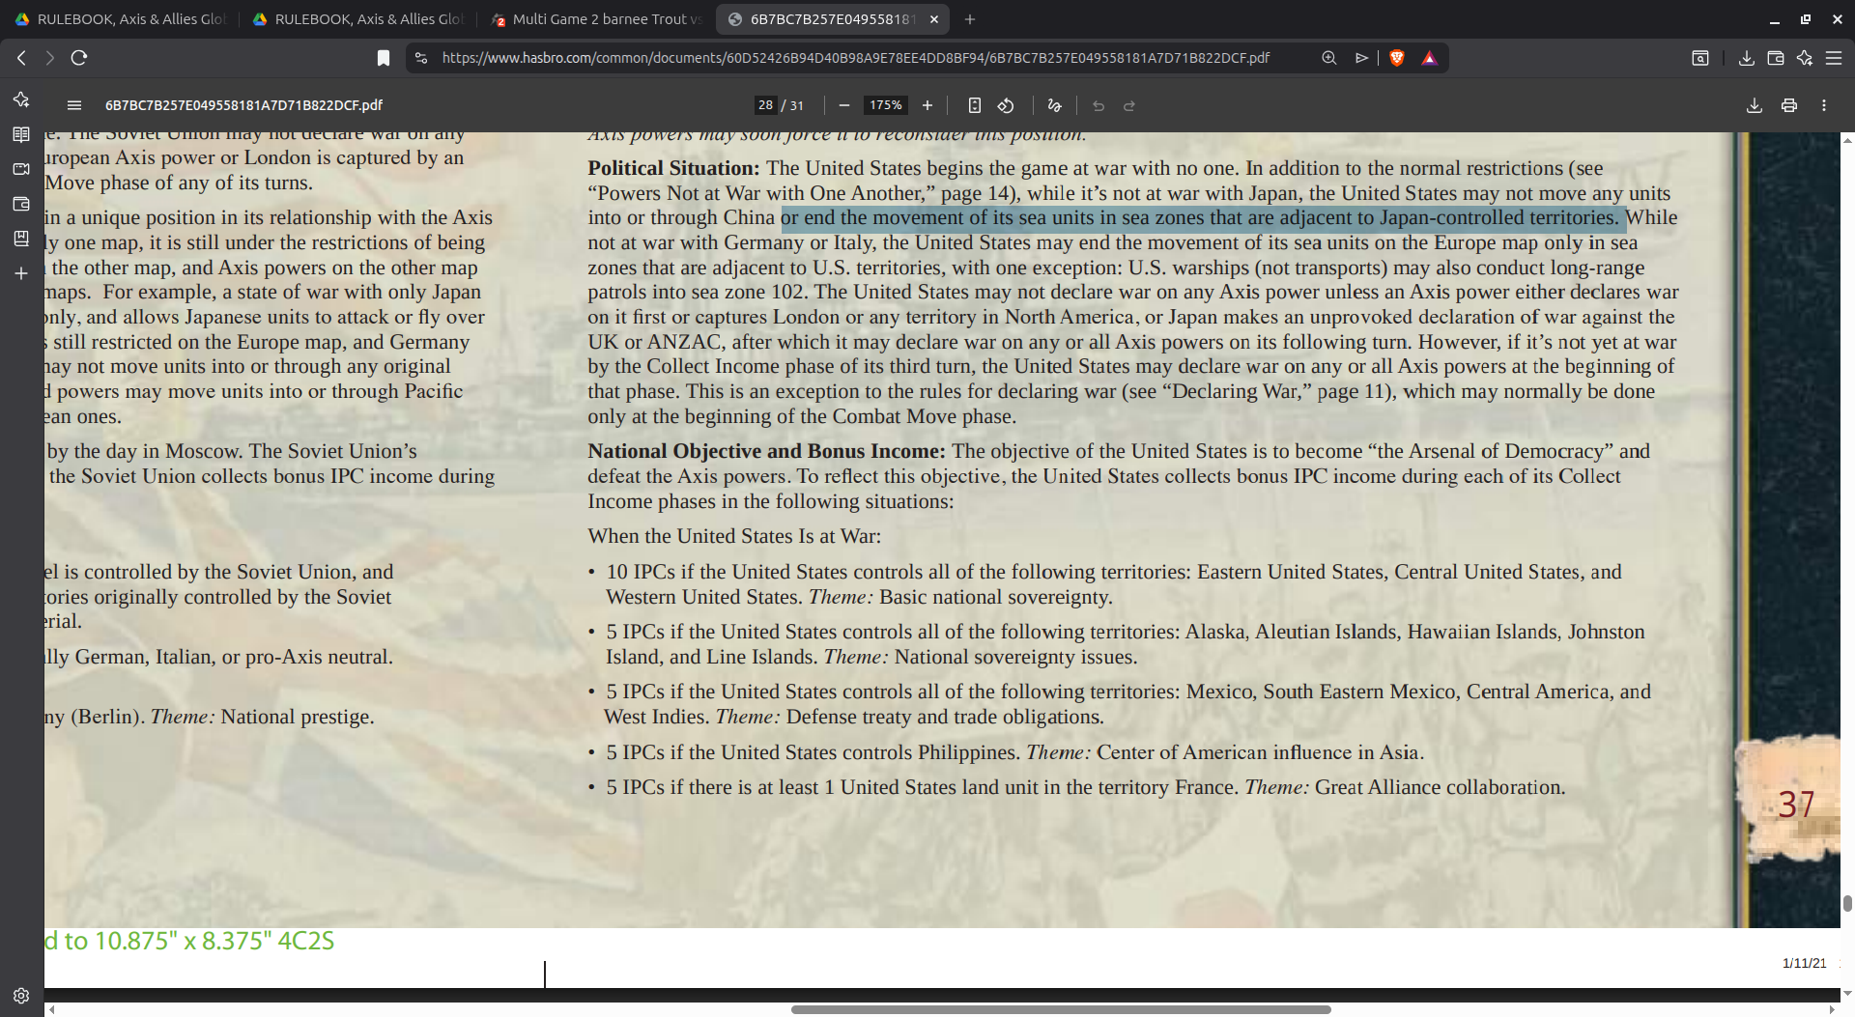Open Brave Talk from the sidebar
Viewport: 1855px width, 1017px height.
[21, 169]
